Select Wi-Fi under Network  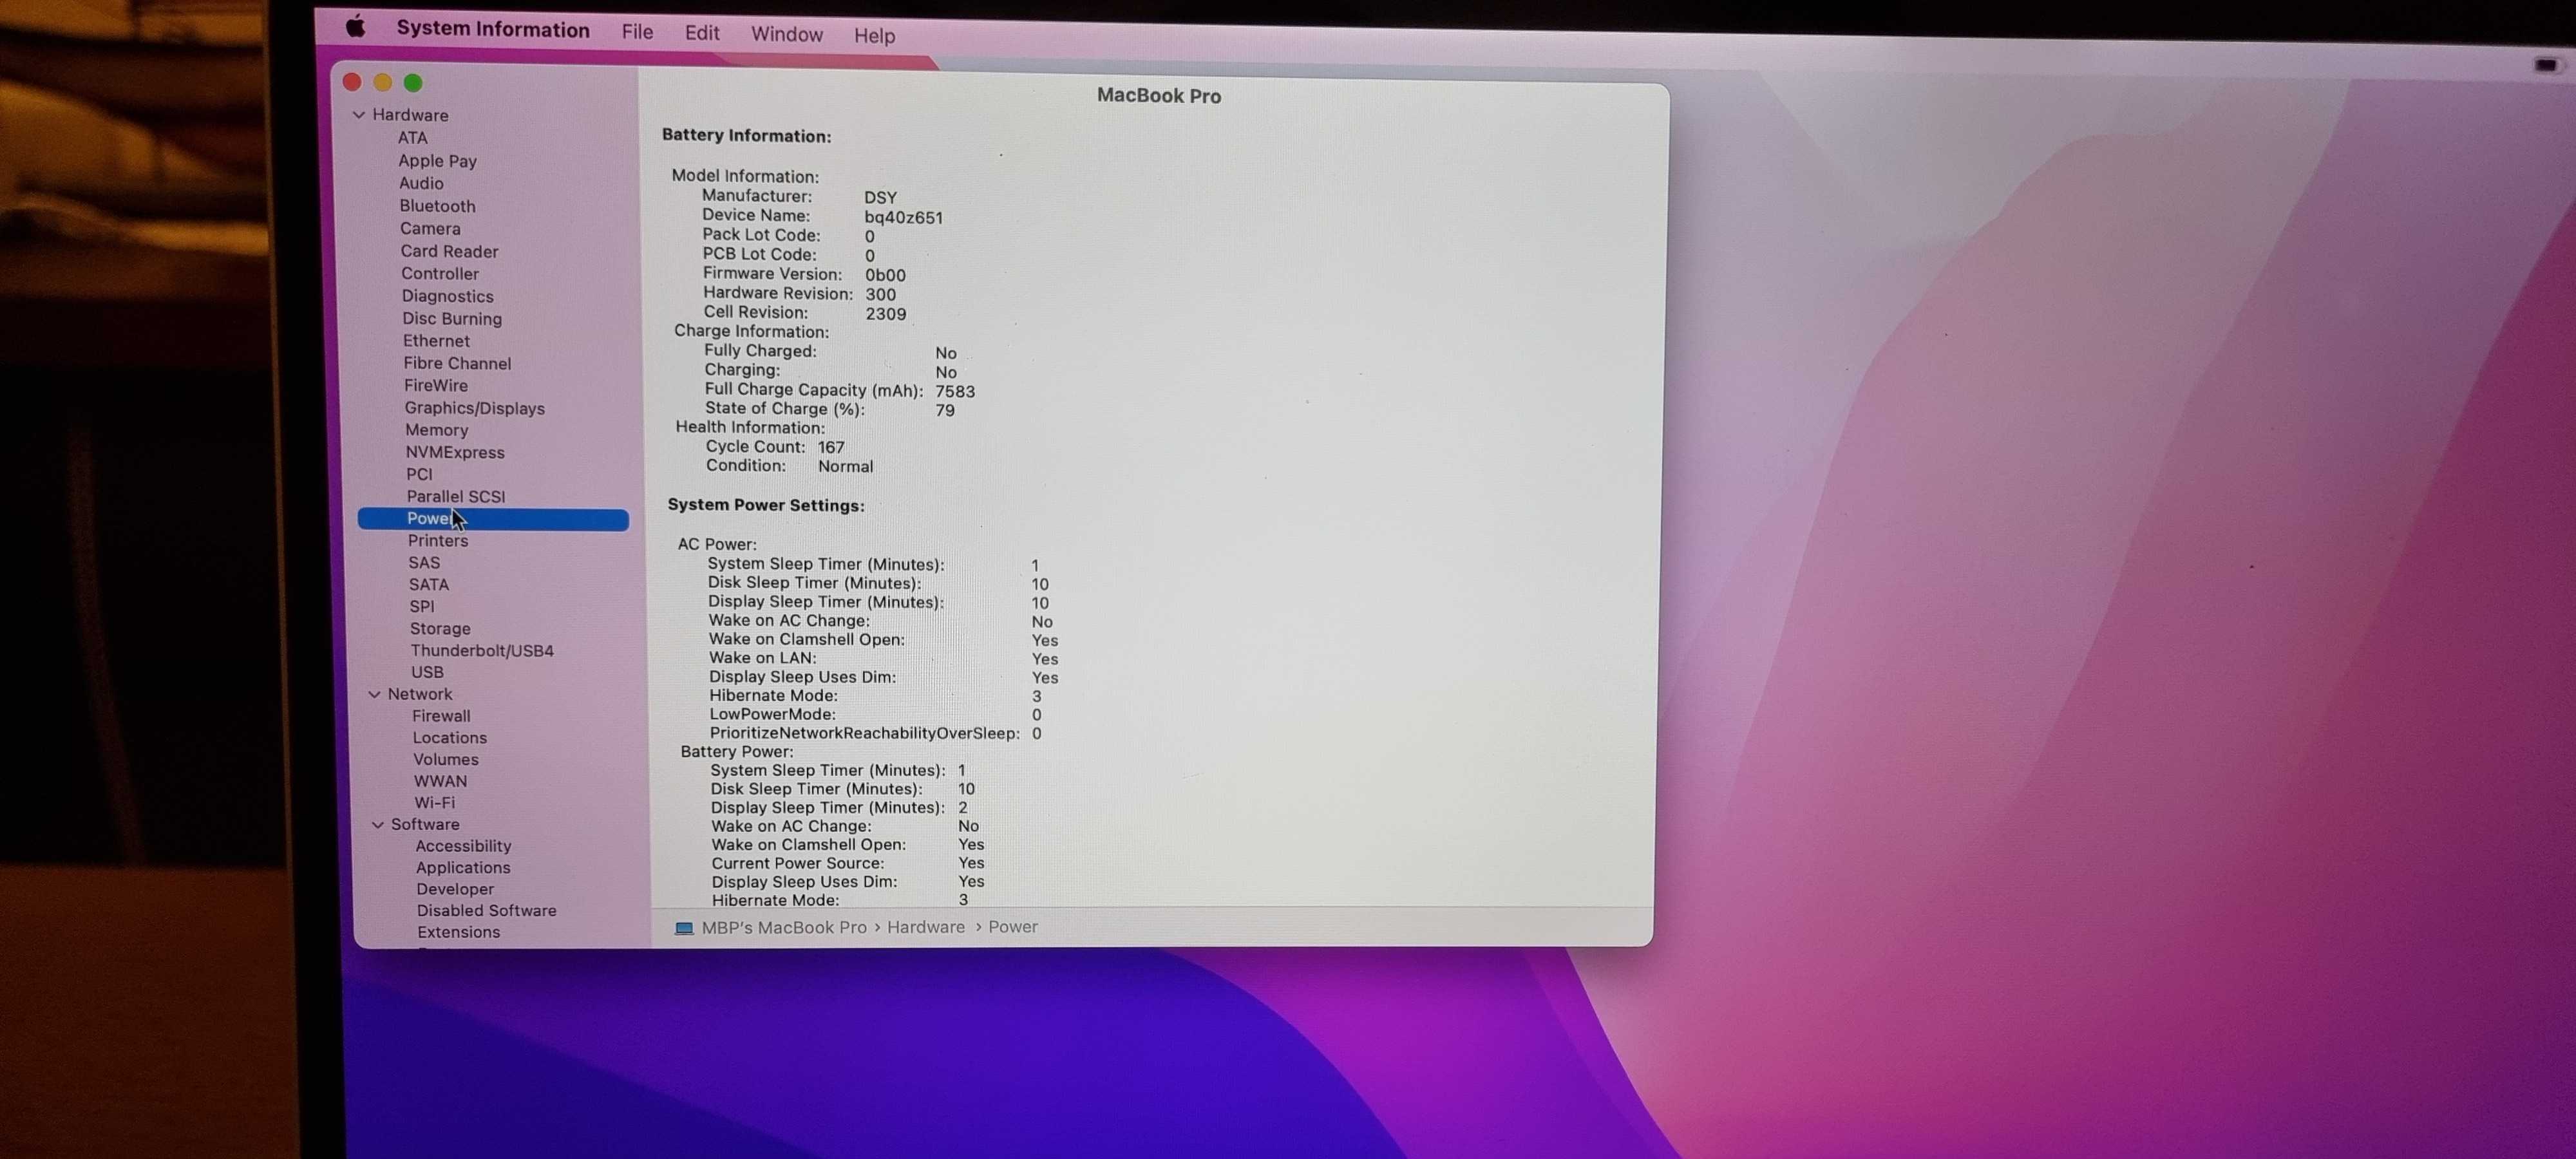(x=434, y=802)
